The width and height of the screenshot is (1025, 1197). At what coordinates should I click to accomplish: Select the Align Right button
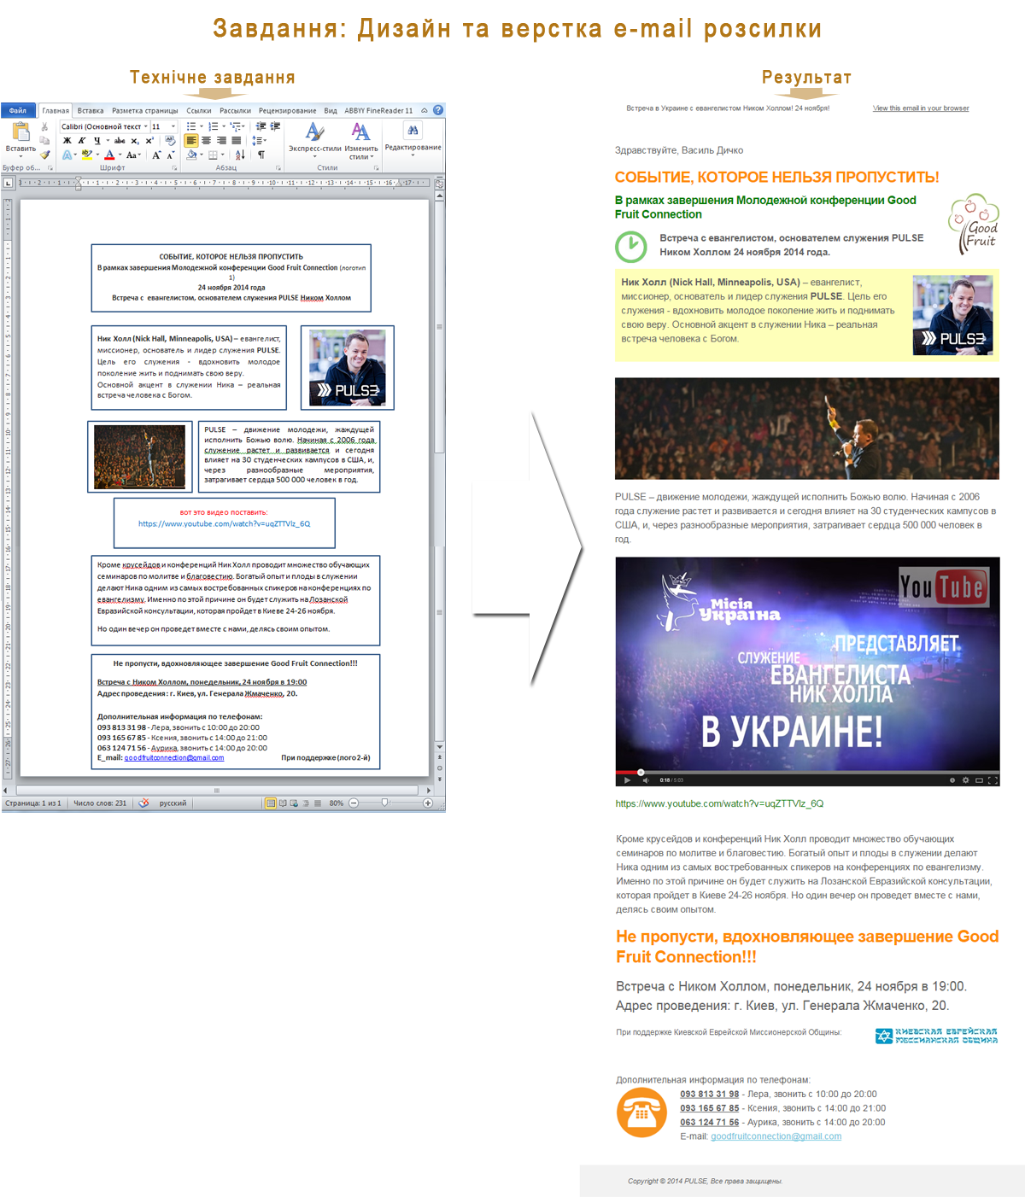coord(221,140)
